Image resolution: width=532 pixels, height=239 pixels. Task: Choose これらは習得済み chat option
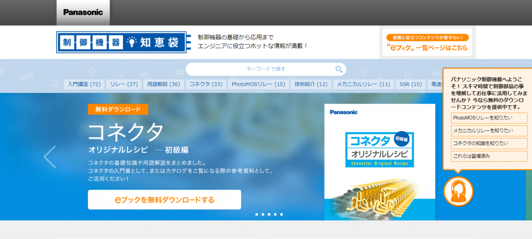point(489,156)
